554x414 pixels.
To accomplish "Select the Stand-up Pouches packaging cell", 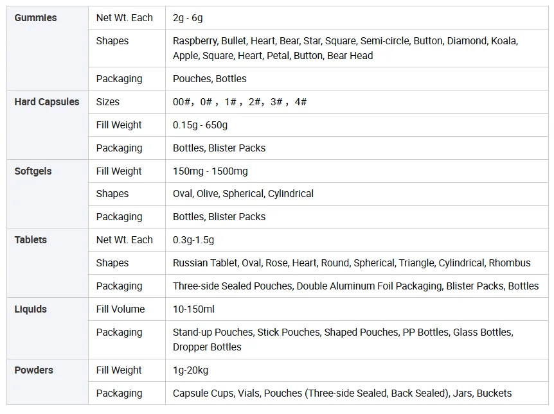I will pos(357,340).
